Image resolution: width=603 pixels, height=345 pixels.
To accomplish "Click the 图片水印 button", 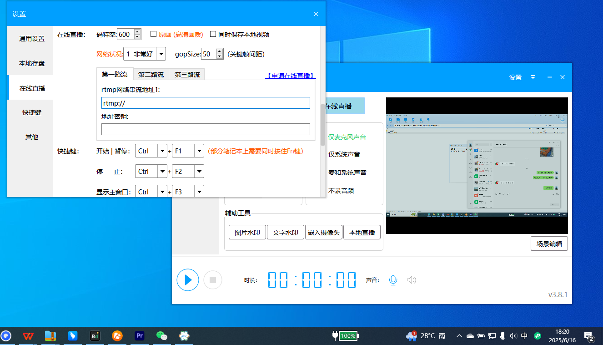I will point(247,232).
